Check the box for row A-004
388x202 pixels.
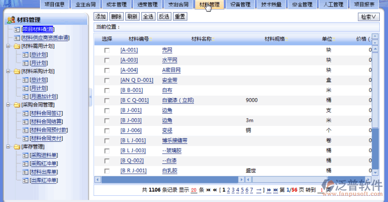[x=107, y=70]
